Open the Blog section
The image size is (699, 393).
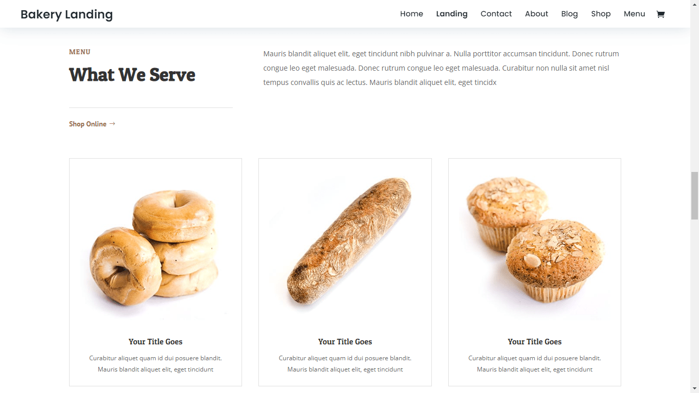point(570,14)
